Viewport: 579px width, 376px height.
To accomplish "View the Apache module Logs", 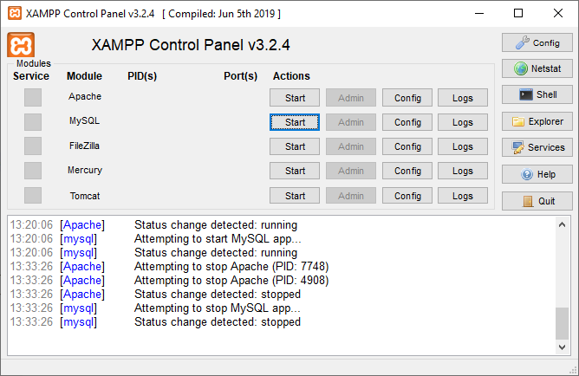I will pos(463,98).
